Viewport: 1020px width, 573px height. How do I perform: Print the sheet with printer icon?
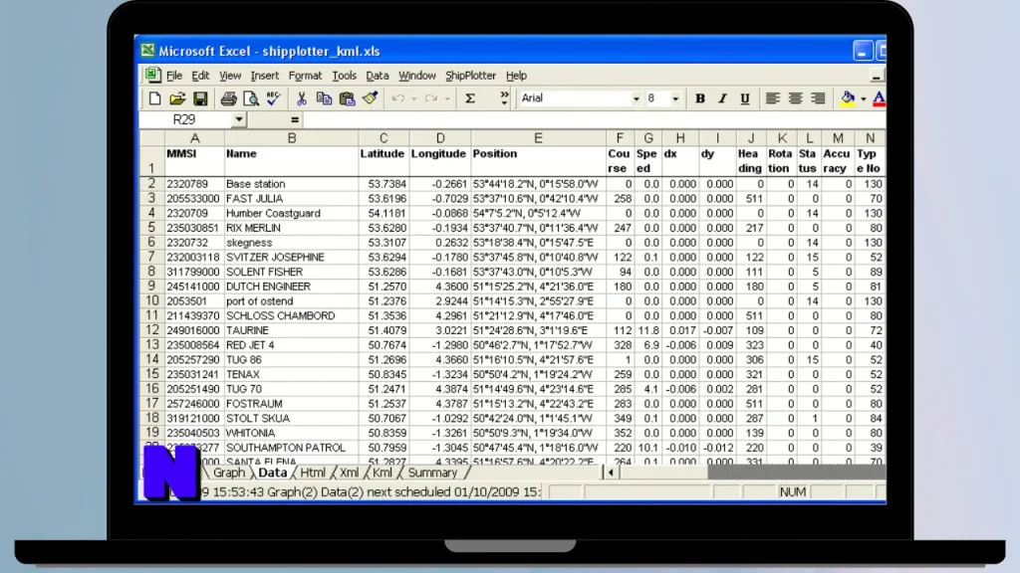tap(228, 98)
